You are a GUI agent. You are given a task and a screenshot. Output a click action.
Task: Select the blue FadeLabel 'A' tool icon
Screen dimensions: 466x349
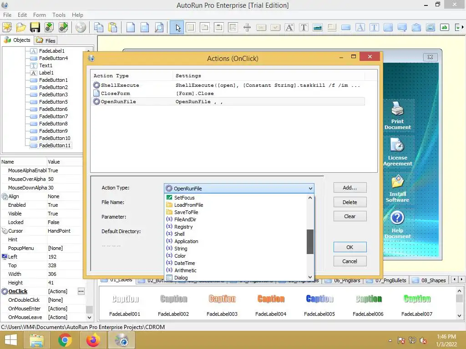pos(360,28)
